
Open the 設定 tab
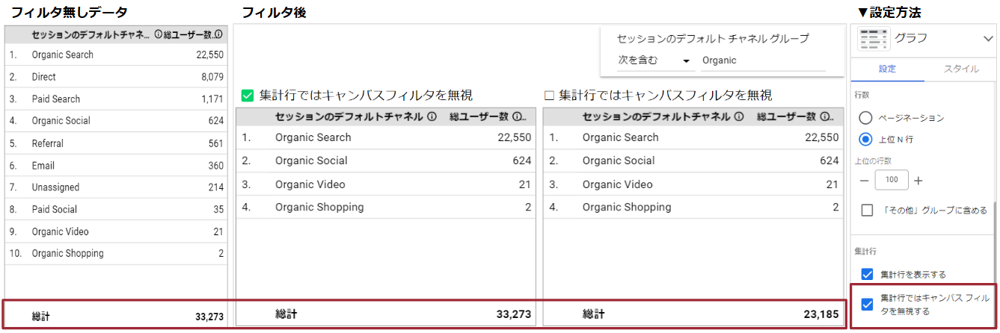[887, 69]
